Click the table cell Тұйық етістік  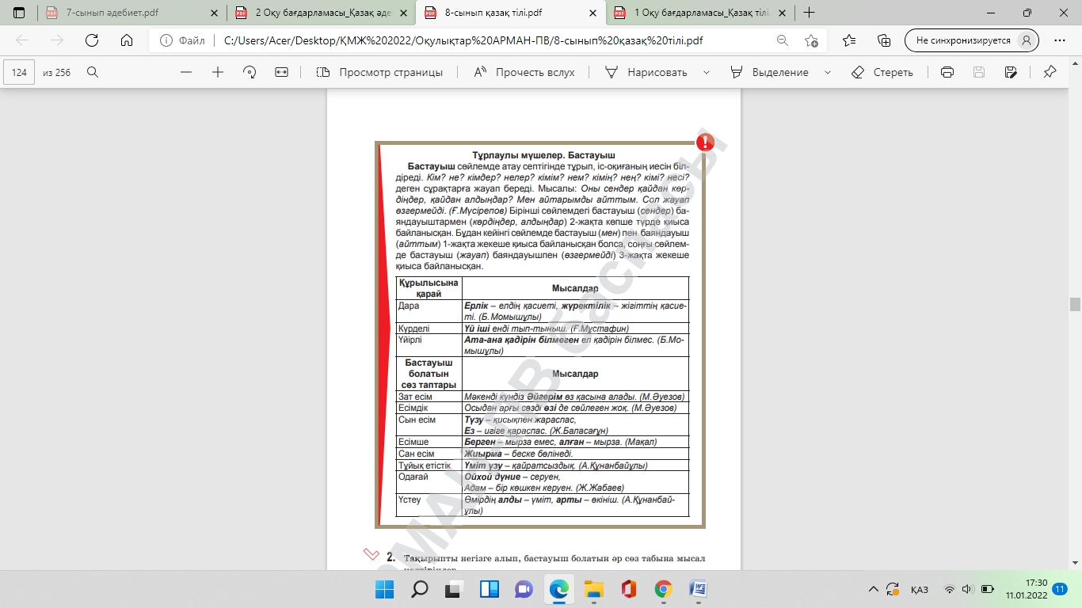pos(429,465)
